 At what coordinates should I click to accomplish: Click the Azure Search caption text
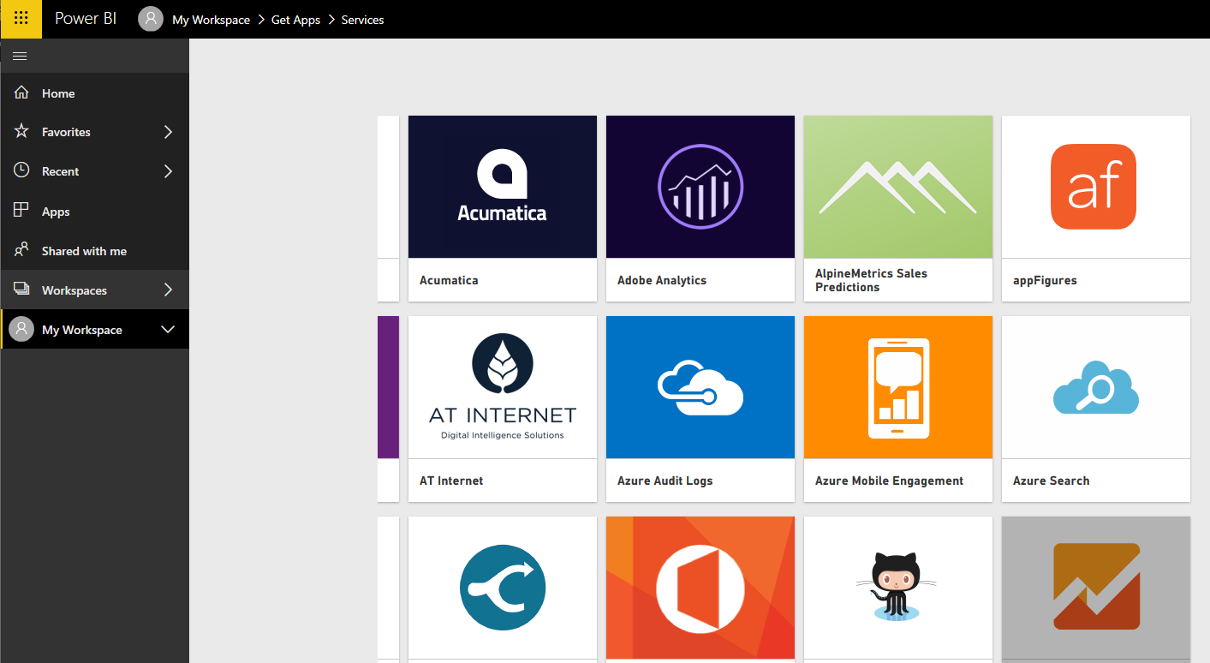1052,481
